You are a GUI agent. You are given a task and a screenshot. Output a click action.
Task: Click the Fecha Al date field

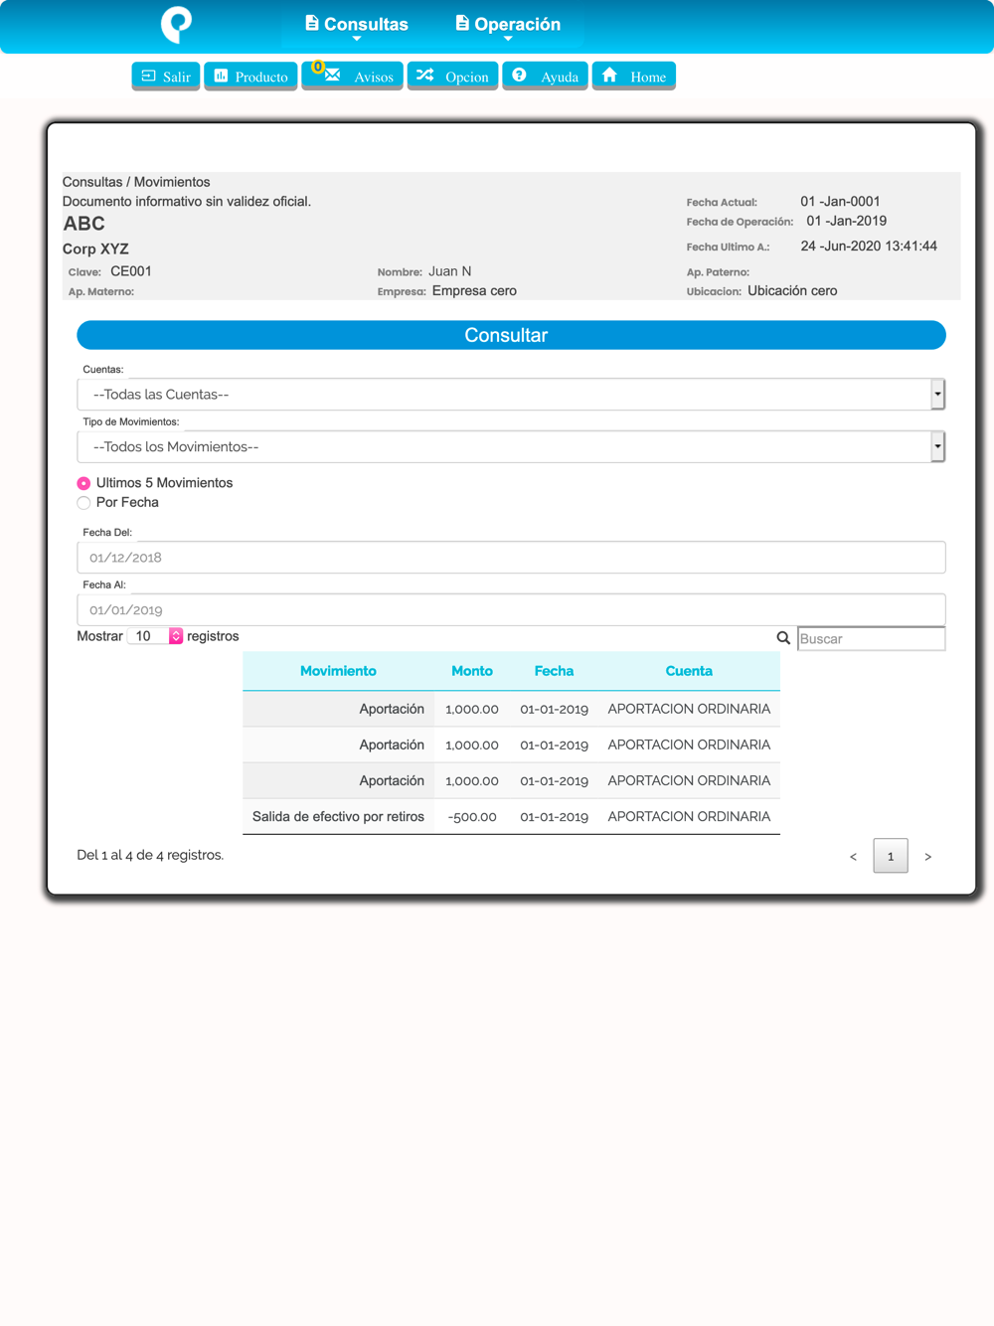pos(511,610)
